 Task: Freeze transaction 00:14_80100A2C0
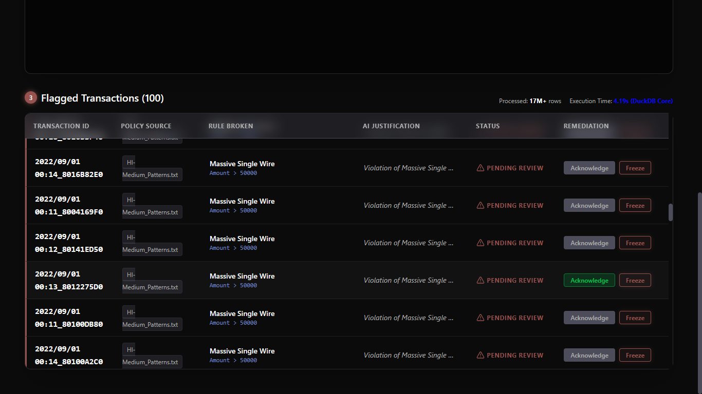click(635, 355)
